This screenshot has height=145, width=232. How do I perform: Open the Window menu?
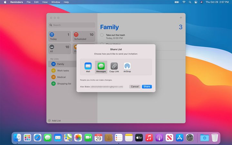[x=56, y=2]
